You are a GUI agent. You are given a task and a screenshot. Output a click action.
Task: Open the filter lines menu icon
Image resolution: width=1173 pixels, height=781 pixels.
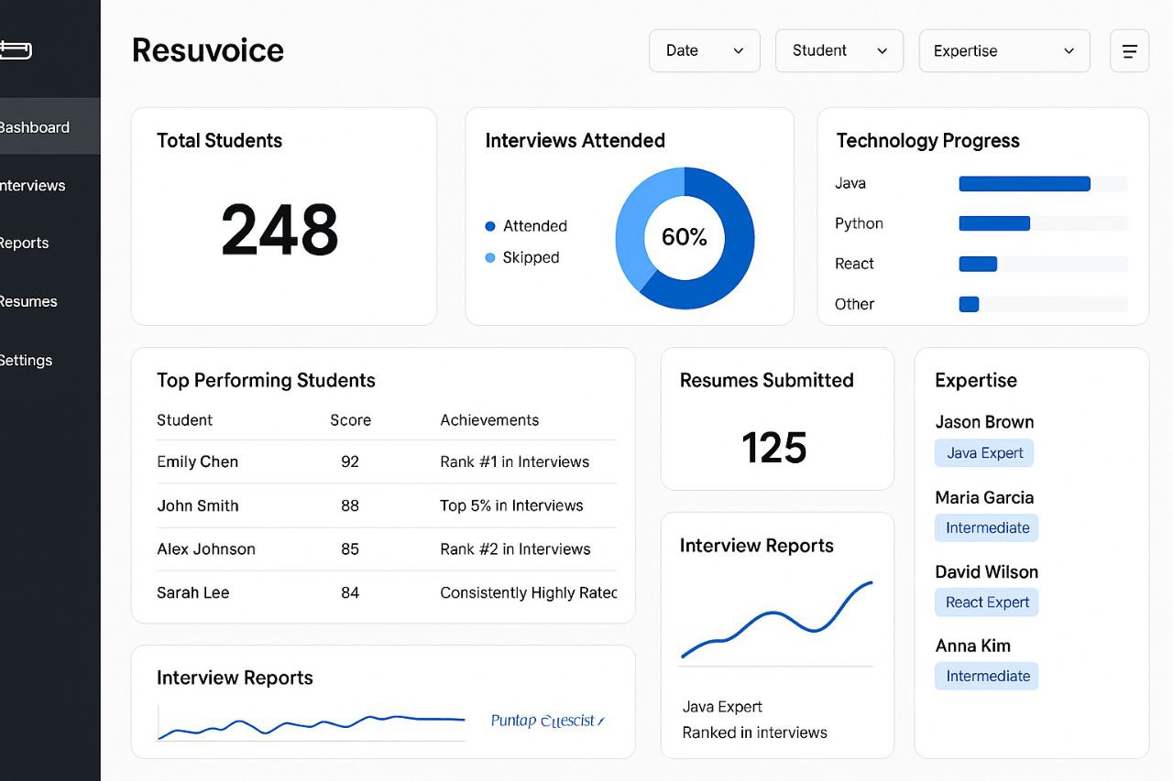pos(1129,50)
